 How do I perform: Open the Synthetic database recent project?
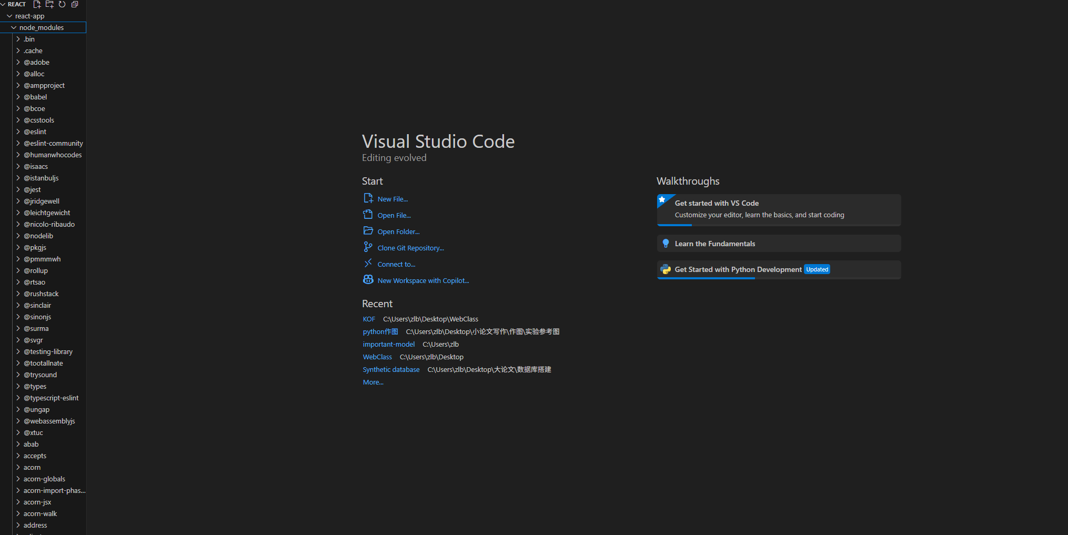coord(391,369)
